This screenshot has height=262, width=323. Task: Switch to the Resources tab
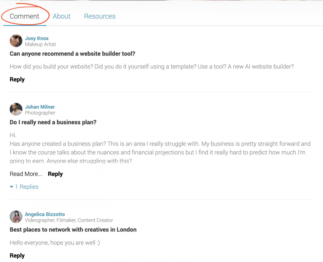pyautogui.click(x=100, y=16)
